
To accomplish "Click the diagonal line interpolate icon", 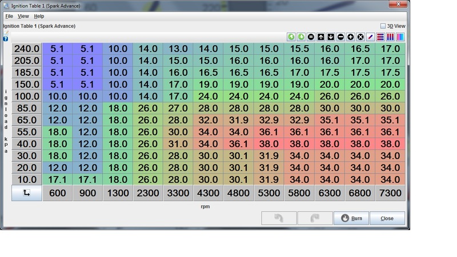I will pos(370,37).
